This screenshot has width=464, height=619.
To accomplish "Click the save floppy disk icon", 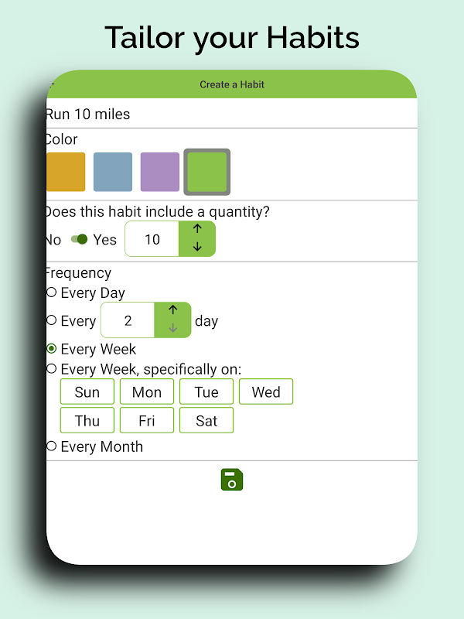I will [232, 480].
